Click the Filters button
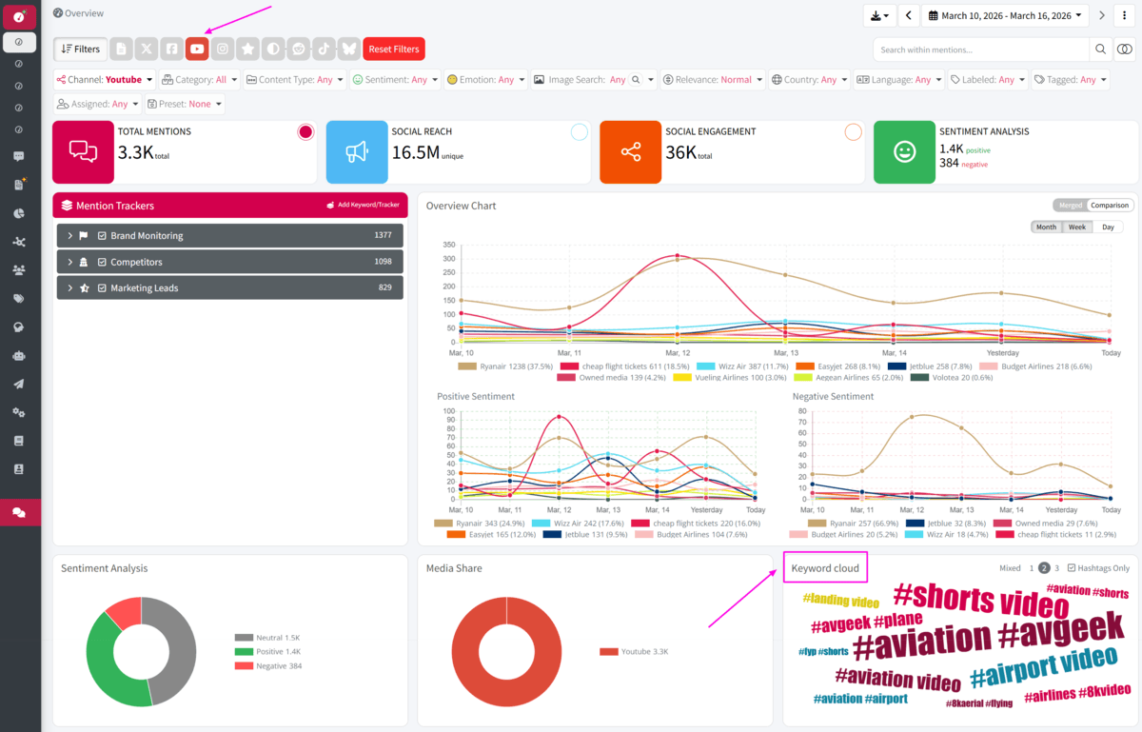1142x732 pixels. point(81,49)
